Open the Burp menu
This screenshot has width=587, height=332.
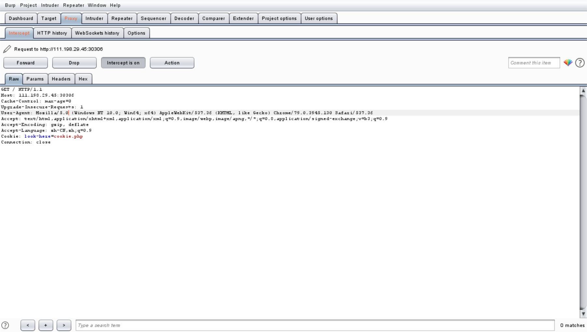(x=10, y=5)
